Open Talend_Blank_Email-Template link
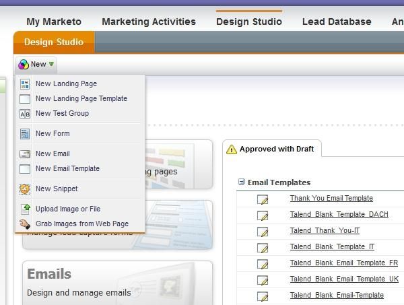 point(337,295)
